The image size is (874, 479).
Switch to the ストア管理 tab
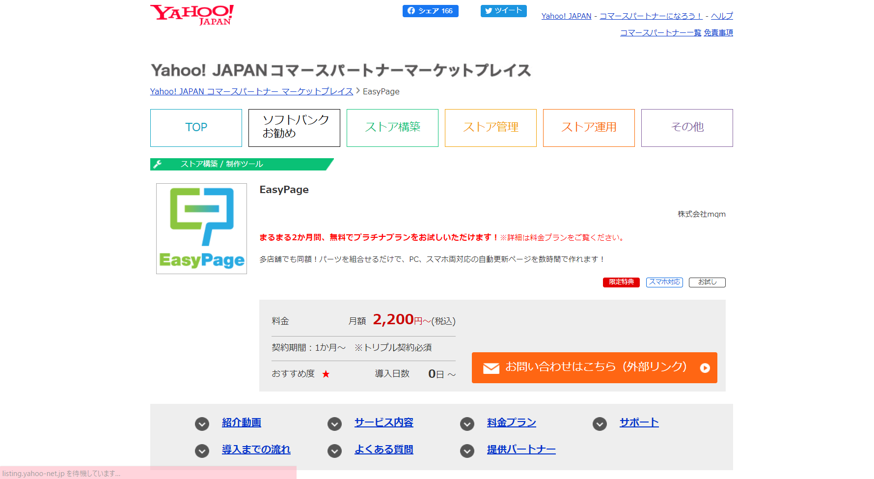point(491,128)
